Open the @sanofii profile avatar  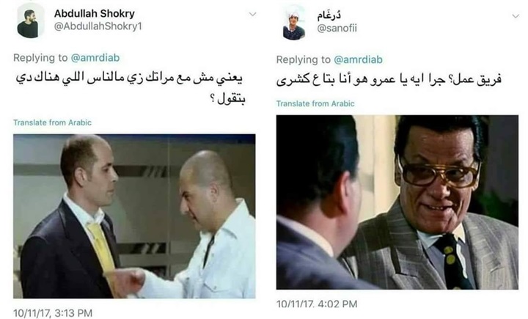click(x=294, y=23)
